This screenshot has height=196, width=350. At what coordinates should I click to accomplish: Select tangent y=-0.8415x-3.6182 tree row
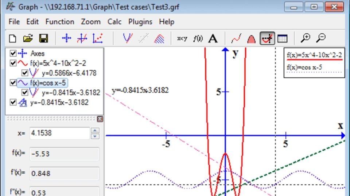click(x=71, y=93)
